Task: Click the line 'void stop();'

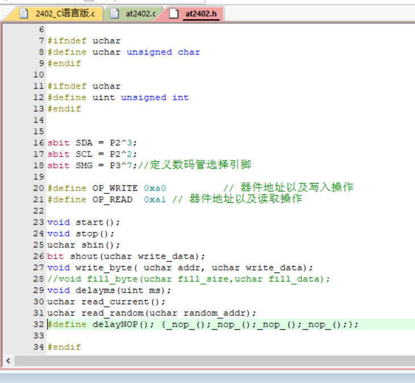Action: click(x=81, y=234)
